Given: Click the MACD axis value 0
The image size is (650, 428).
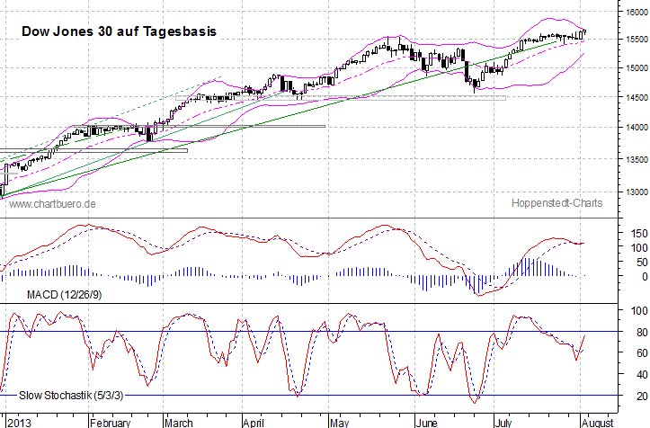Looking at the screenshot, I should tap(645, 277).
